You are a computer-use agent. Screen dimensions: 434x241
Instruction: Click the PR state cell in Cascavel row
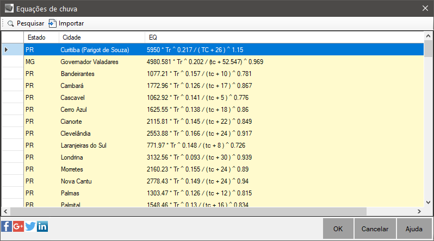(x=41, y=97)
